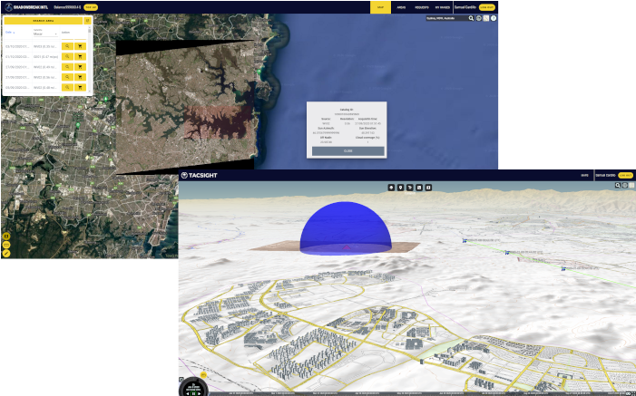Click the globe icon in ShadowBreak map

(x=479, y=18)
